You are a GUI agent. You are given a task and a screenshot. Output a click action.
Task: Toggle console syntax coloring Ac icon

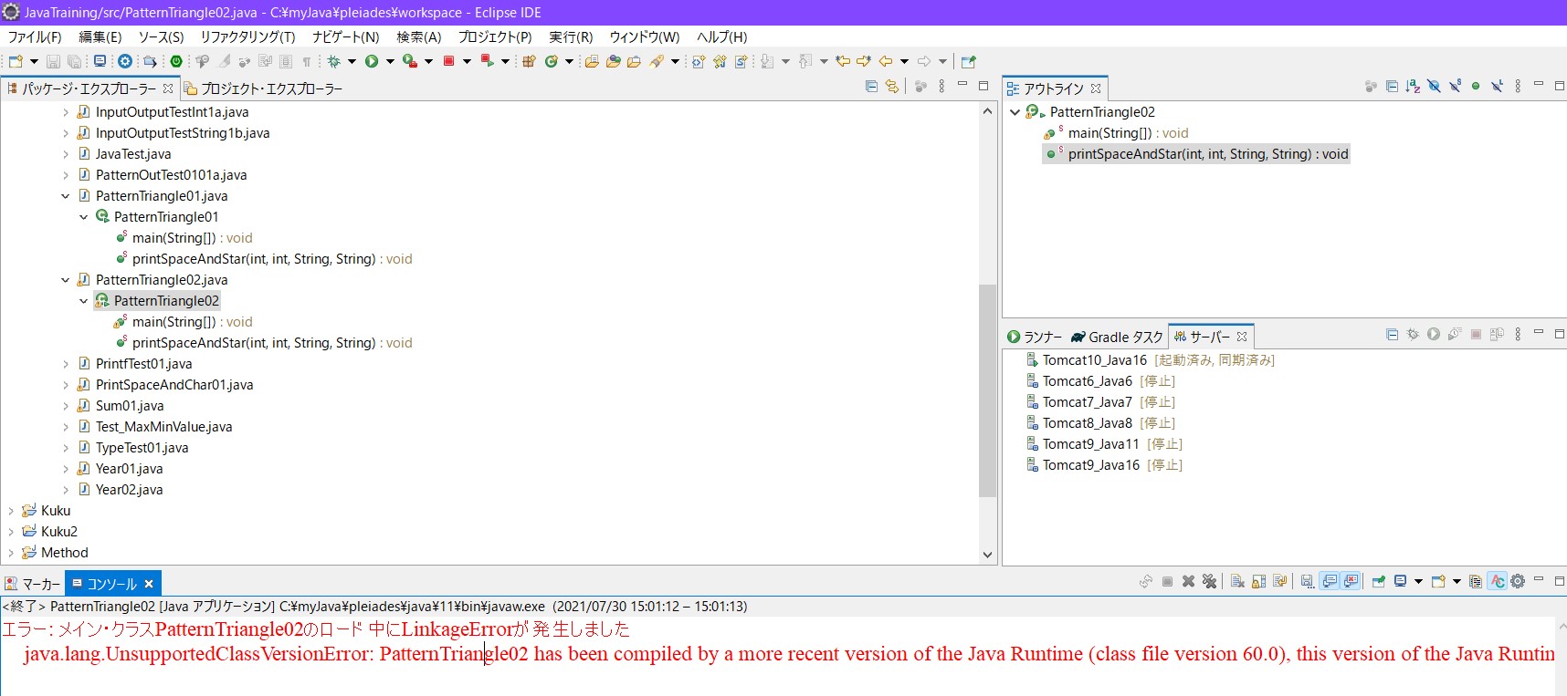pyautogui.click(x=1497, y=581)
